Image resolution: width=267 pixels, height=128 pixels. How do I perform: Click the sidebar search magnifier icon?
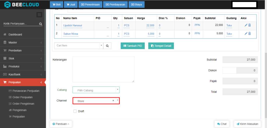coord(40,24)
